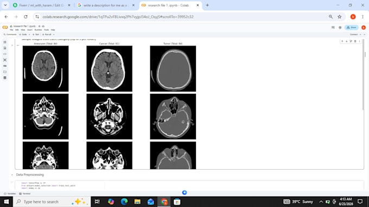Image resolution: width=369 pixels, height=207 pixels.
Task: Reload the Colab page
Action: (x=26, y=17)
